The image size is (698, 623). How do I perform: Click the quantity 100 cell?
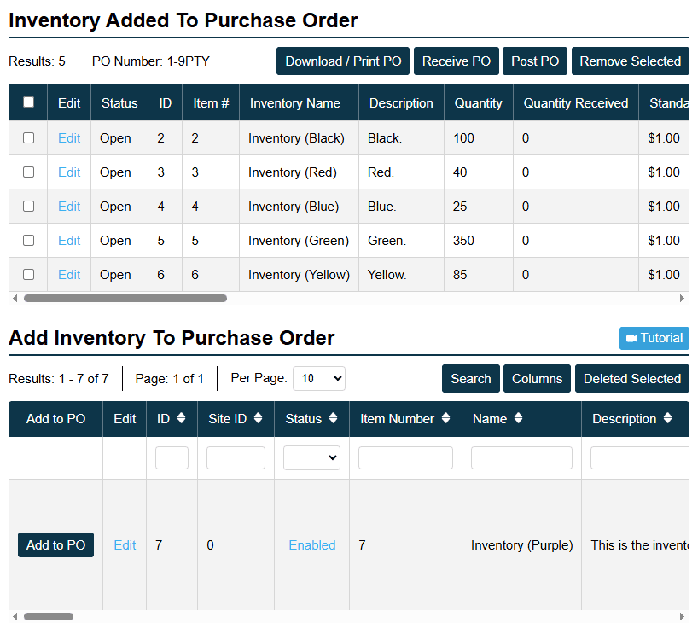479,138
